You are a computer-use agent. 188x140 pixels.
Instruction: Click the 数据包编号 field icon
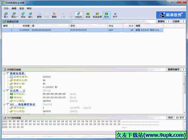[11, 77]
